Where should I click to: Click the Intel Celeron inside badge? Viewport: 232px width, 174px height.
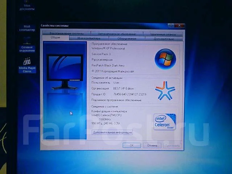(x=165, y=122)
